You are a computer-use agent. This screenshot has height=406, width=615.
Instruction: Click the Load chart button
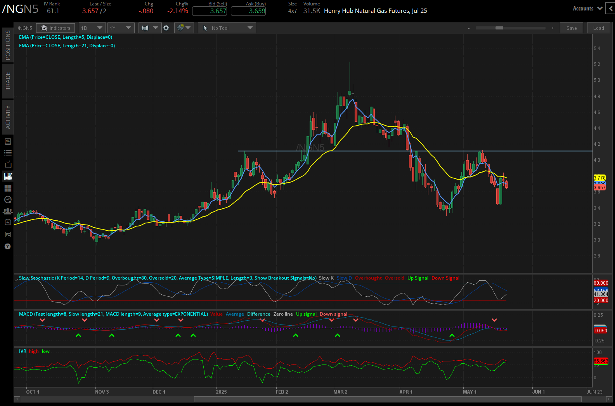click(x=598, y=28)
